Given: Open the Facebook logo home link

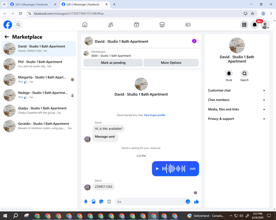Looking at the screenshot, I should 8,25.
